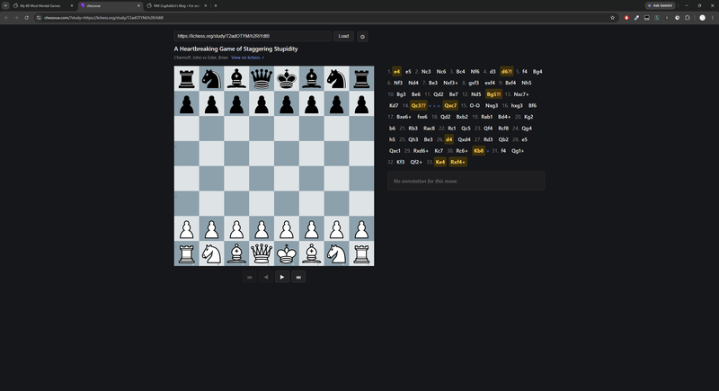Go to move Qxd4
The width and height of the screenshot is (719, 391).
tap(464, 140)
